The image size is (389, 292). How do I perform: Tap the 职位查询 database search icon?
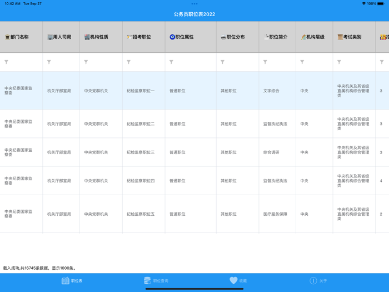click(x=147, y=281)
